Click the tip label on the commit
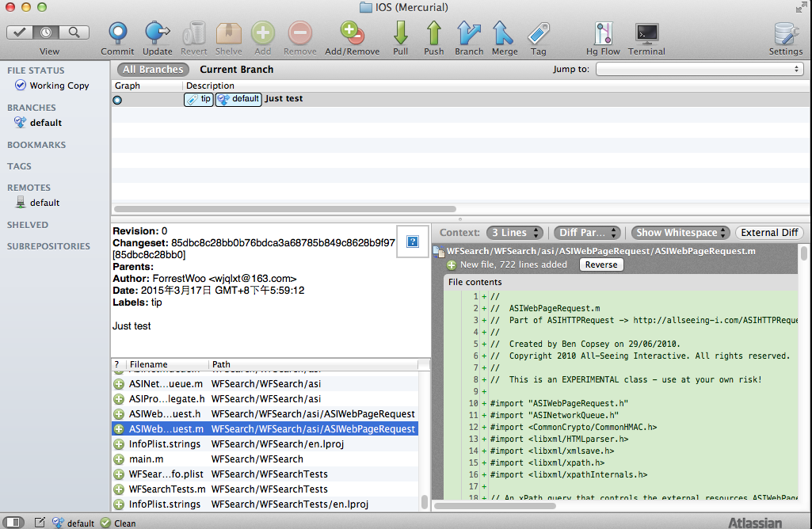This screenshot has width=812, height=529. click(x=199, y=99)
